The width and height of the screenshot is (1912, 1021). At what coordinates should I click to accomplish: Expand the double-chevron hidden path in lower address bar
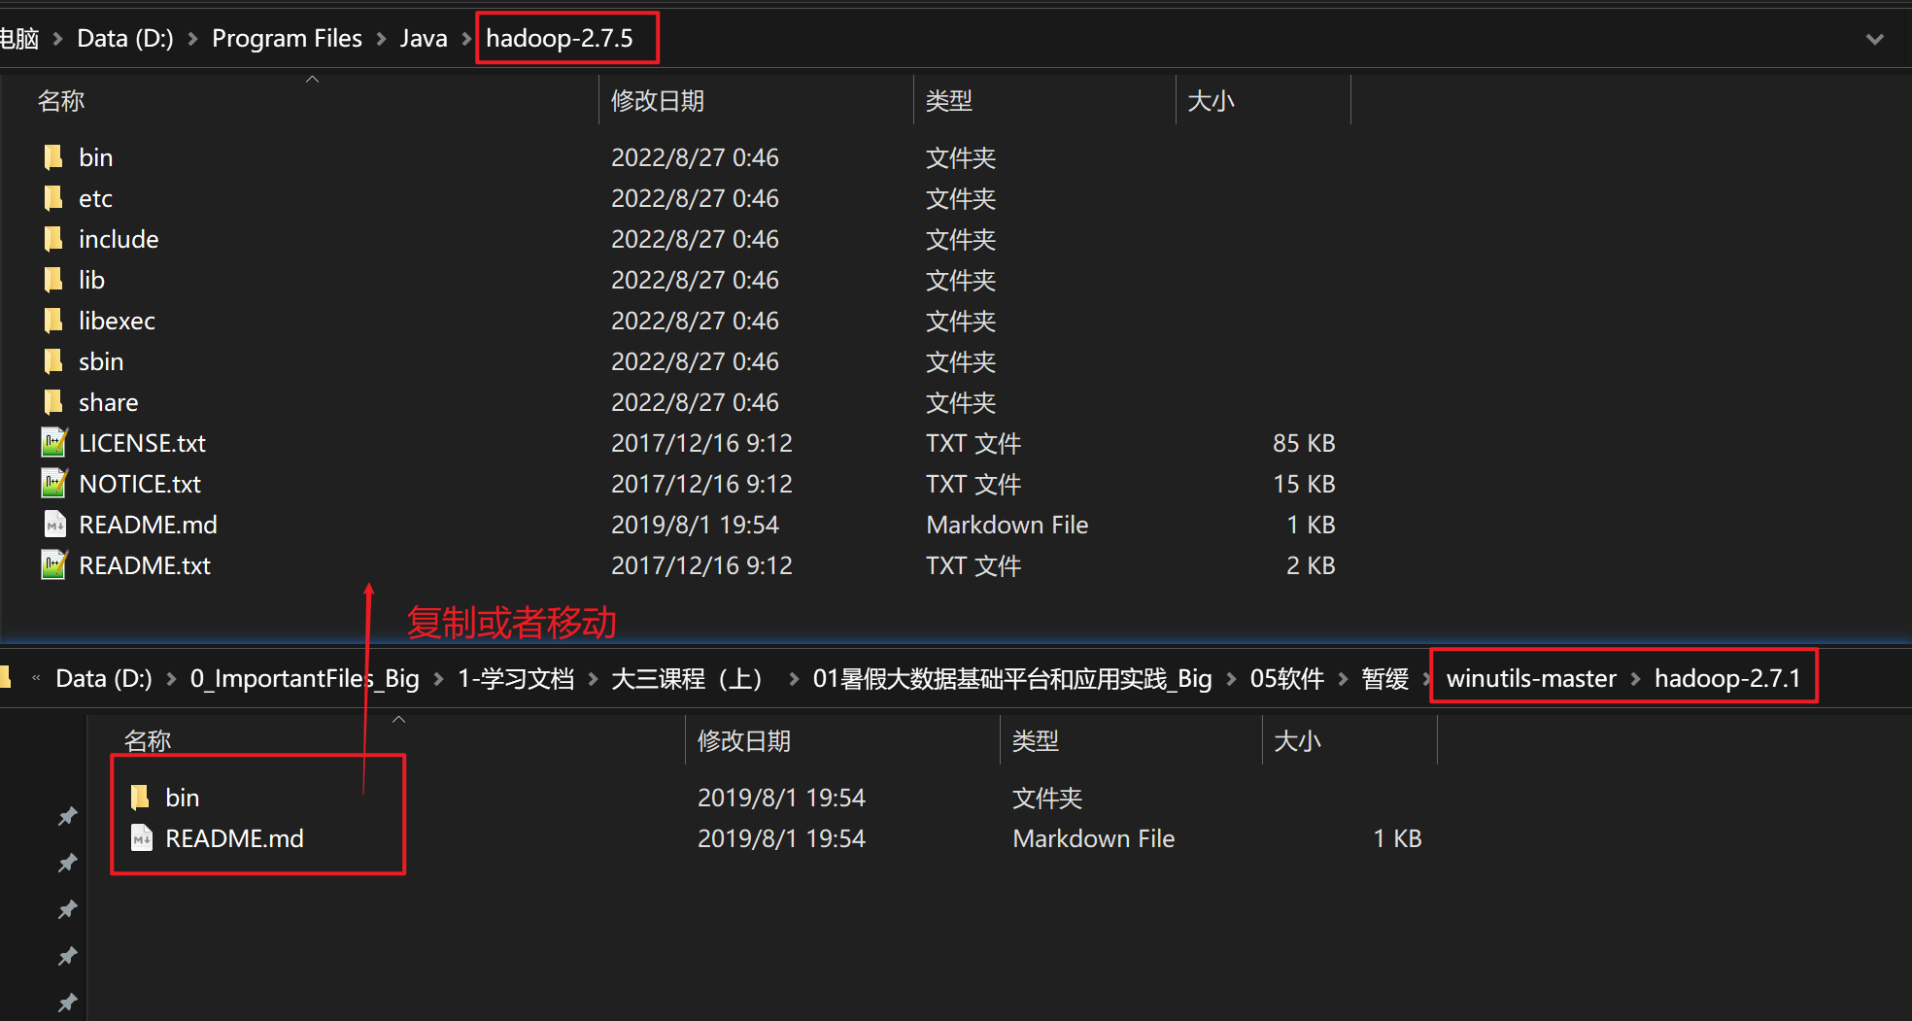36,678
